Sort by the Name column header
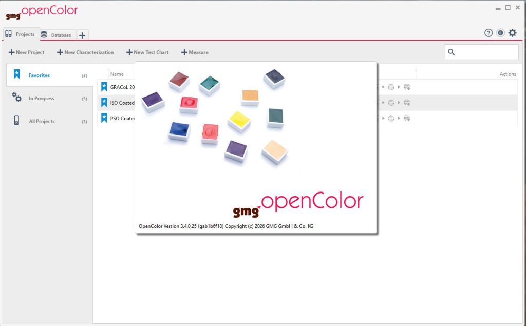The width and height of the screenshot is (526, 326). [117, 74]
